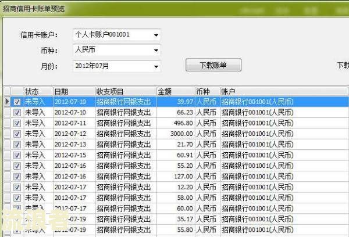
Task: Uncheck the checkbox for the 60.91 row
Action: [17, 155]
